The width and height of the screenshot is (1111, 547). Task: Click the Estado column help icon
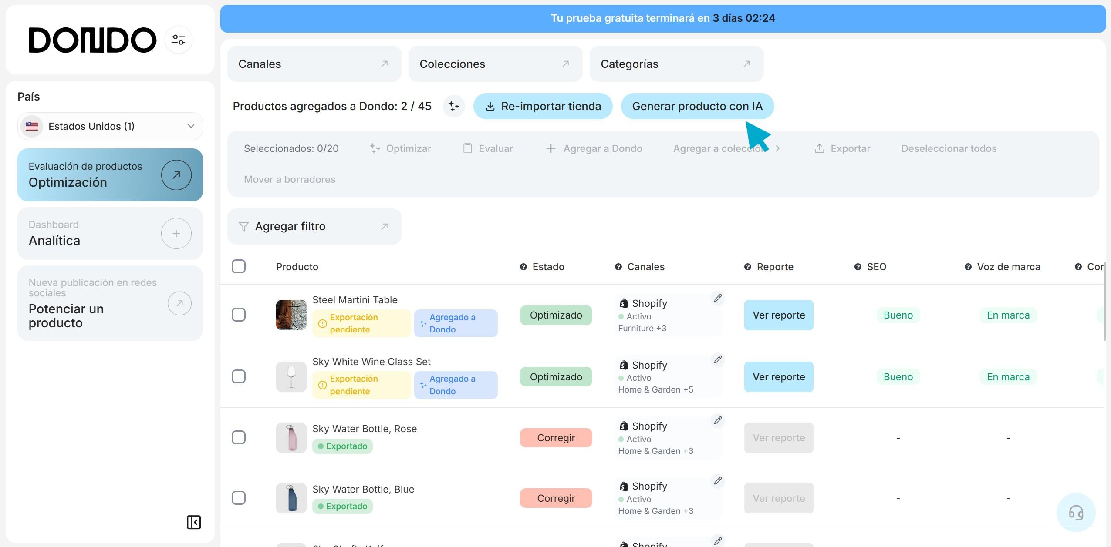pos(523,267)
